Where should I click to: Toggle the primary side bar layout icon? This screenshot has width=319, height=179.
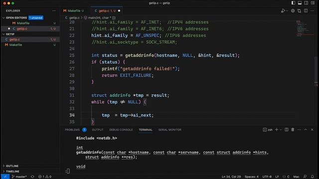(x=293, y=3)
